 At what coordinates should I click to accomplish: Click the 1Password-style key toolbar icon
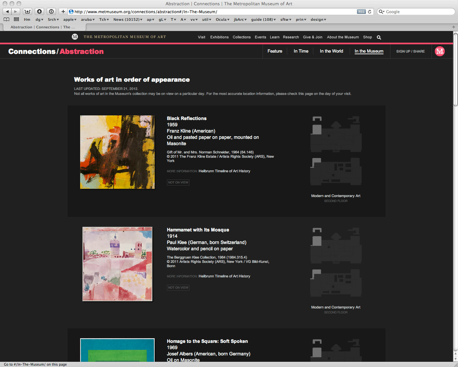(x=51, y=12)
